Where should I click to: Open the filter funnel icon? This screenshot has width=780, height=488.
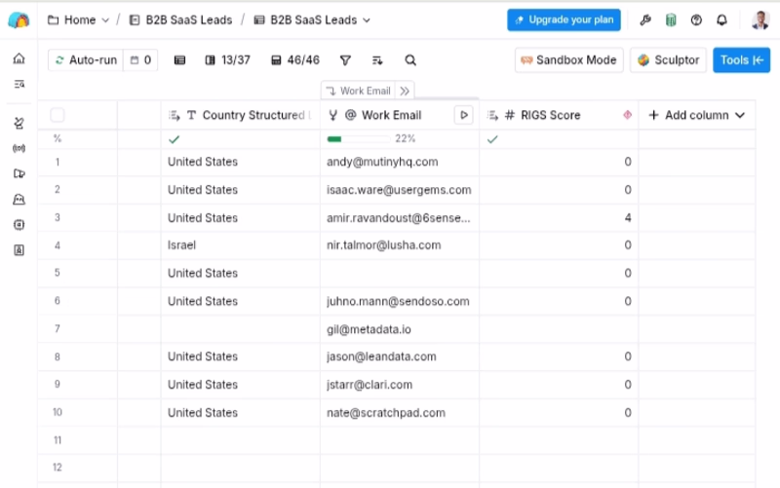345,60
